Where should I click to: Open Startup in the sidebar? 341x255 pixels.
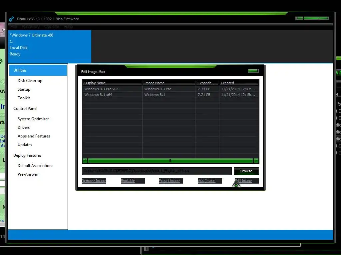pos(24,89)
